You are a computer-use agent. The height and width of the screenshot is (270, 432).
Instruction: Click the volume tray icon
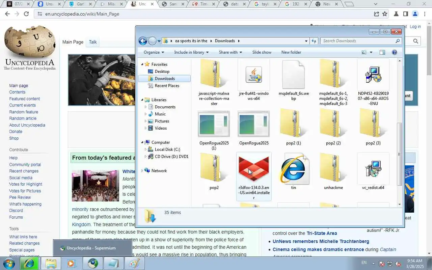pos(398,264)
